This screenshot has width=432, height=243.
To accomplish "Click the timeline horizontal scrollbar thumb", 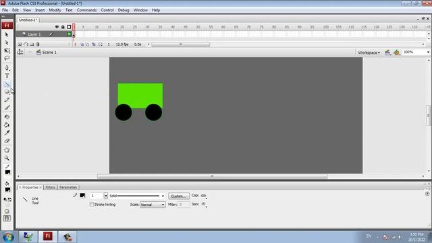I will click(181, 45).
